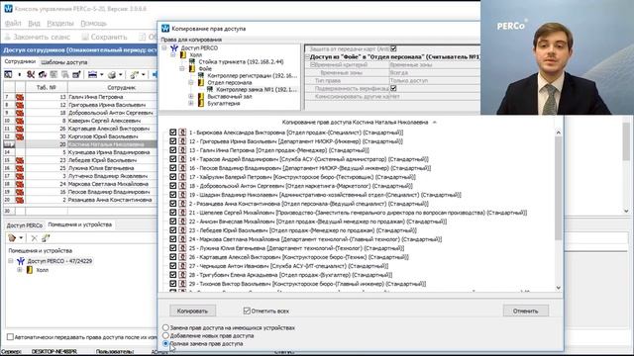Screen dimensions: 634x356
Task: Uncheck the box for Григорьева Ирина Васильевна
Action: [x=173, y=141]
